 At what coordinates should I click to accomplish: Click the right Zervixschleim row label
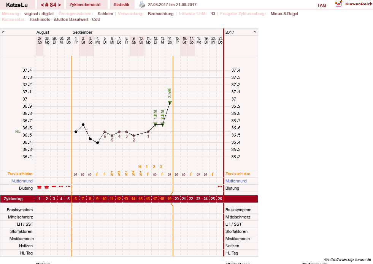(238, 174)
